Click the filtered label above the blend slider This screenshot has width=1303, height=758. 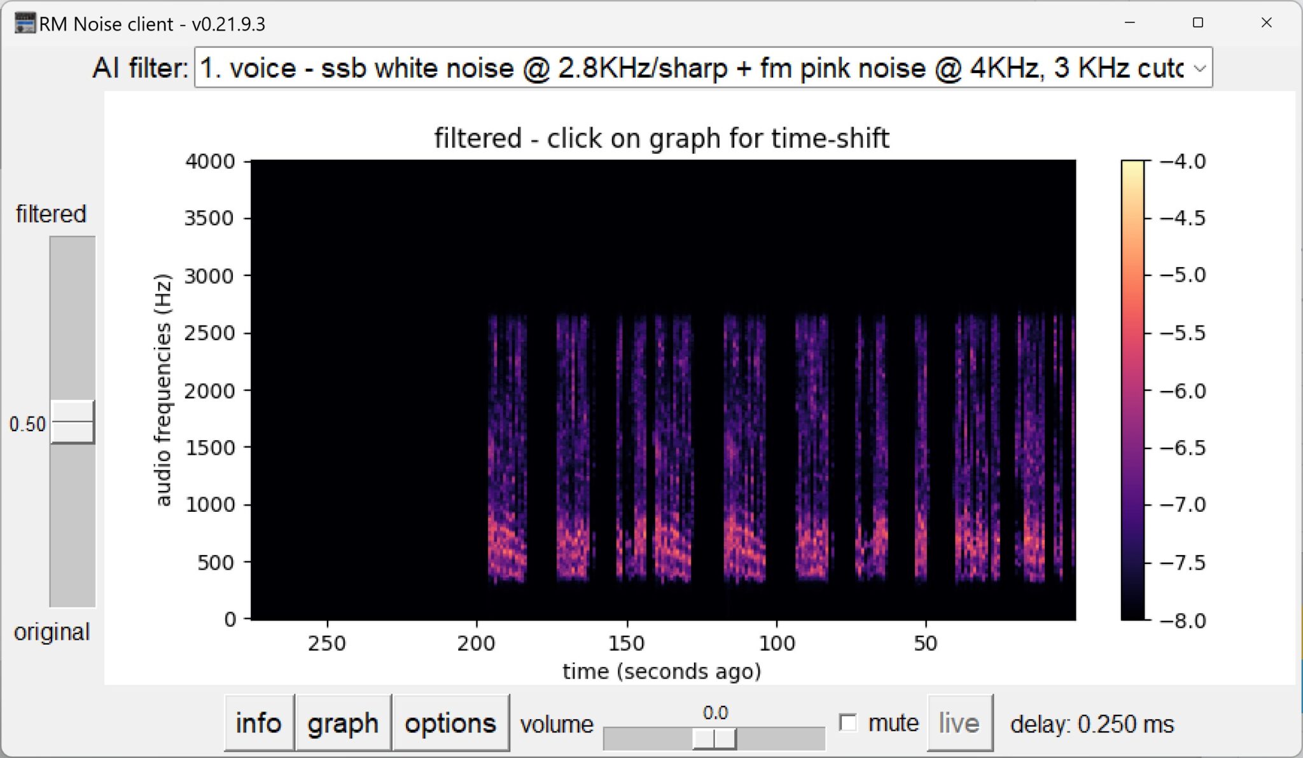point(50,214)
